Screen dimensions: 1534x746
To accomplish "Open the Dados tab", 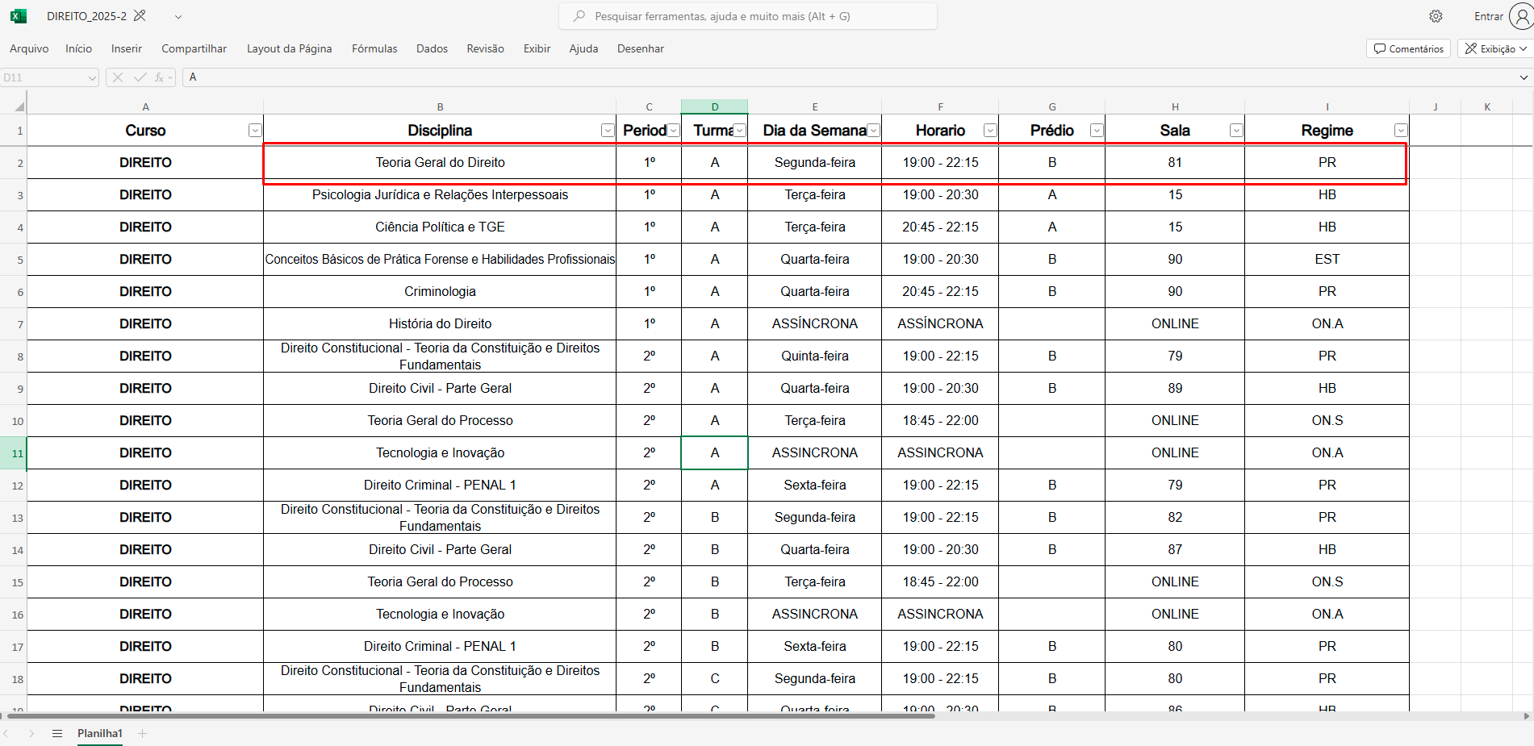I will [x=432, y=48].
